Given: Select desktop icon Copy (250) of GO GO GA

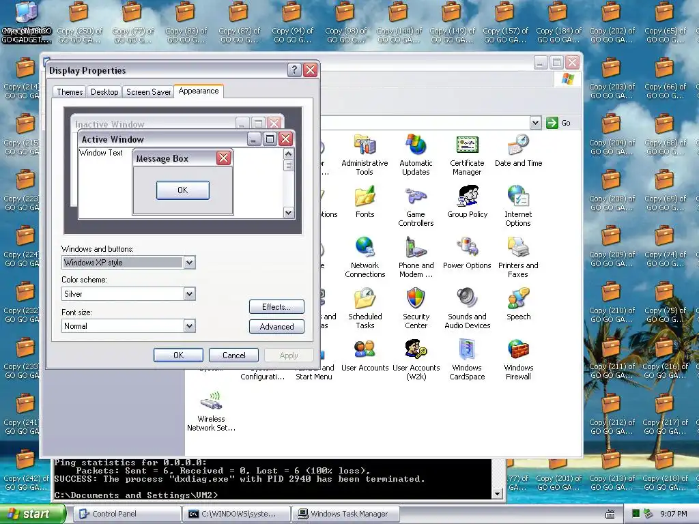Looking at the screenshot, I should pyautogui.click(x=79, y=23).
